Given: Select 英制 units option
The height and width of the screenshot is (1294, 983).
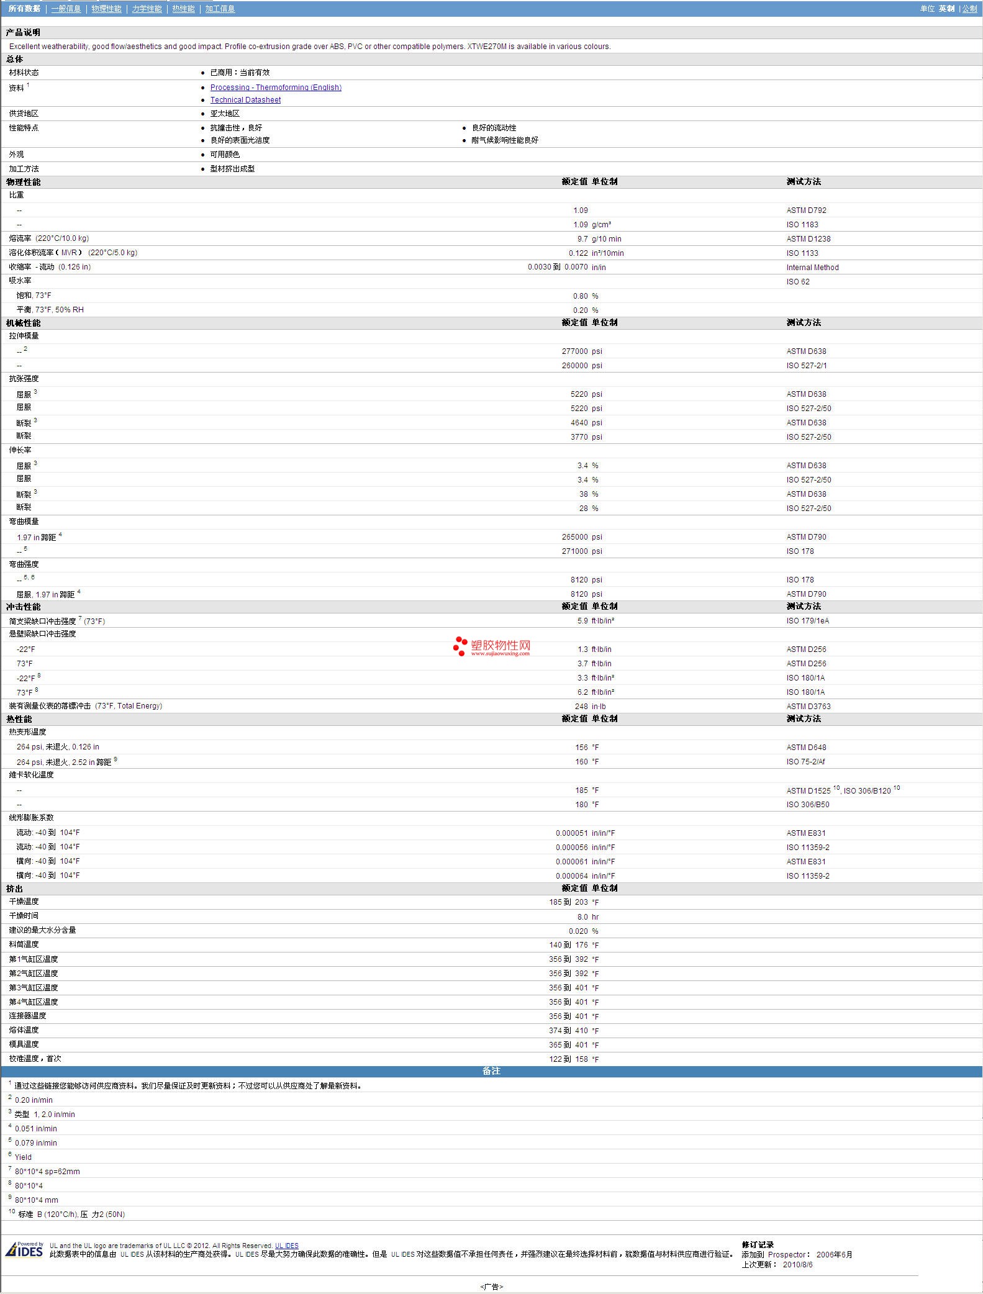Looking at the screenshot, I should click(x=946, y=9).
